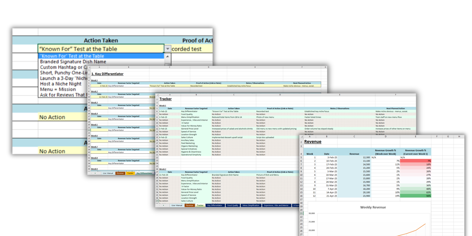Viewport: 472px width, 236px height.
Task: Select yellow Tracker tab in Key Differentiator window
Action: (130, 173)
